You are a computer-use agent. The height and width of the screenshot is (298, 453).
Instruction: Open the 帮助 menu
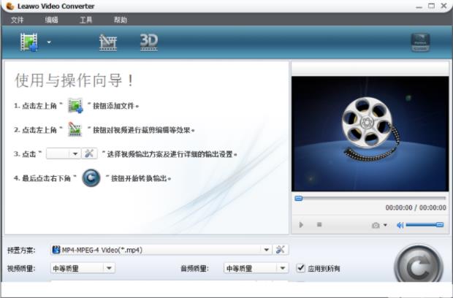(120, 20)
